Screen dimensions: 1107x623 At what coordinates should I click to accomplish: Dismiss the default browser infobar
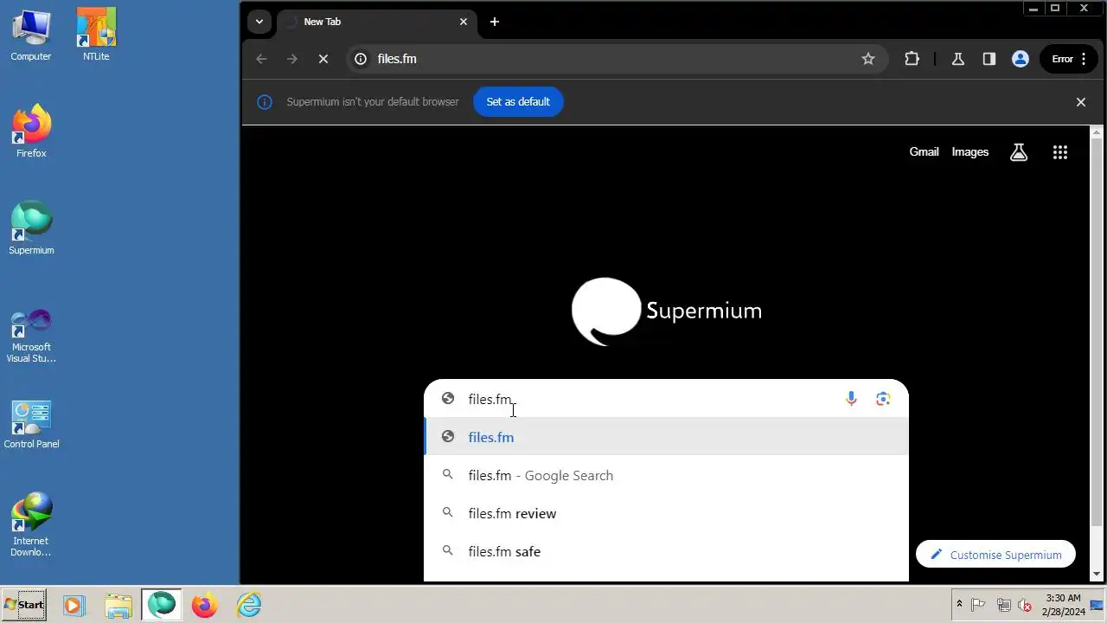point(1080,101)
